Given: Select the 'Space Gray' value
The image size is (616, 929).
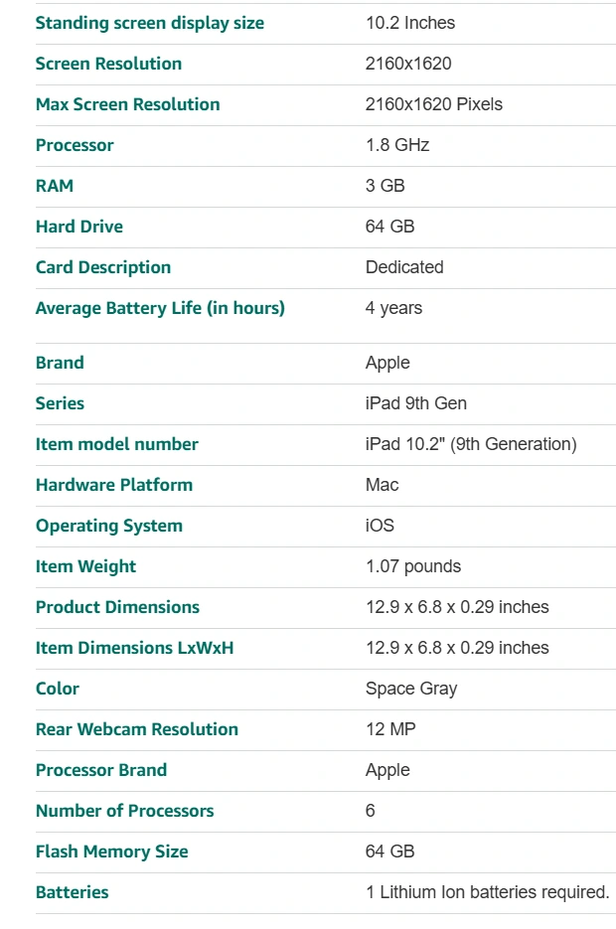Looking at the screenshot, I should [411, 689].
